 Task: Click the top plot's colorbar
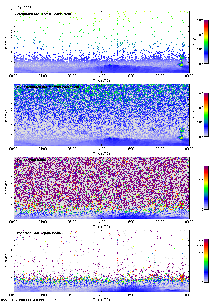click(206, 42)
